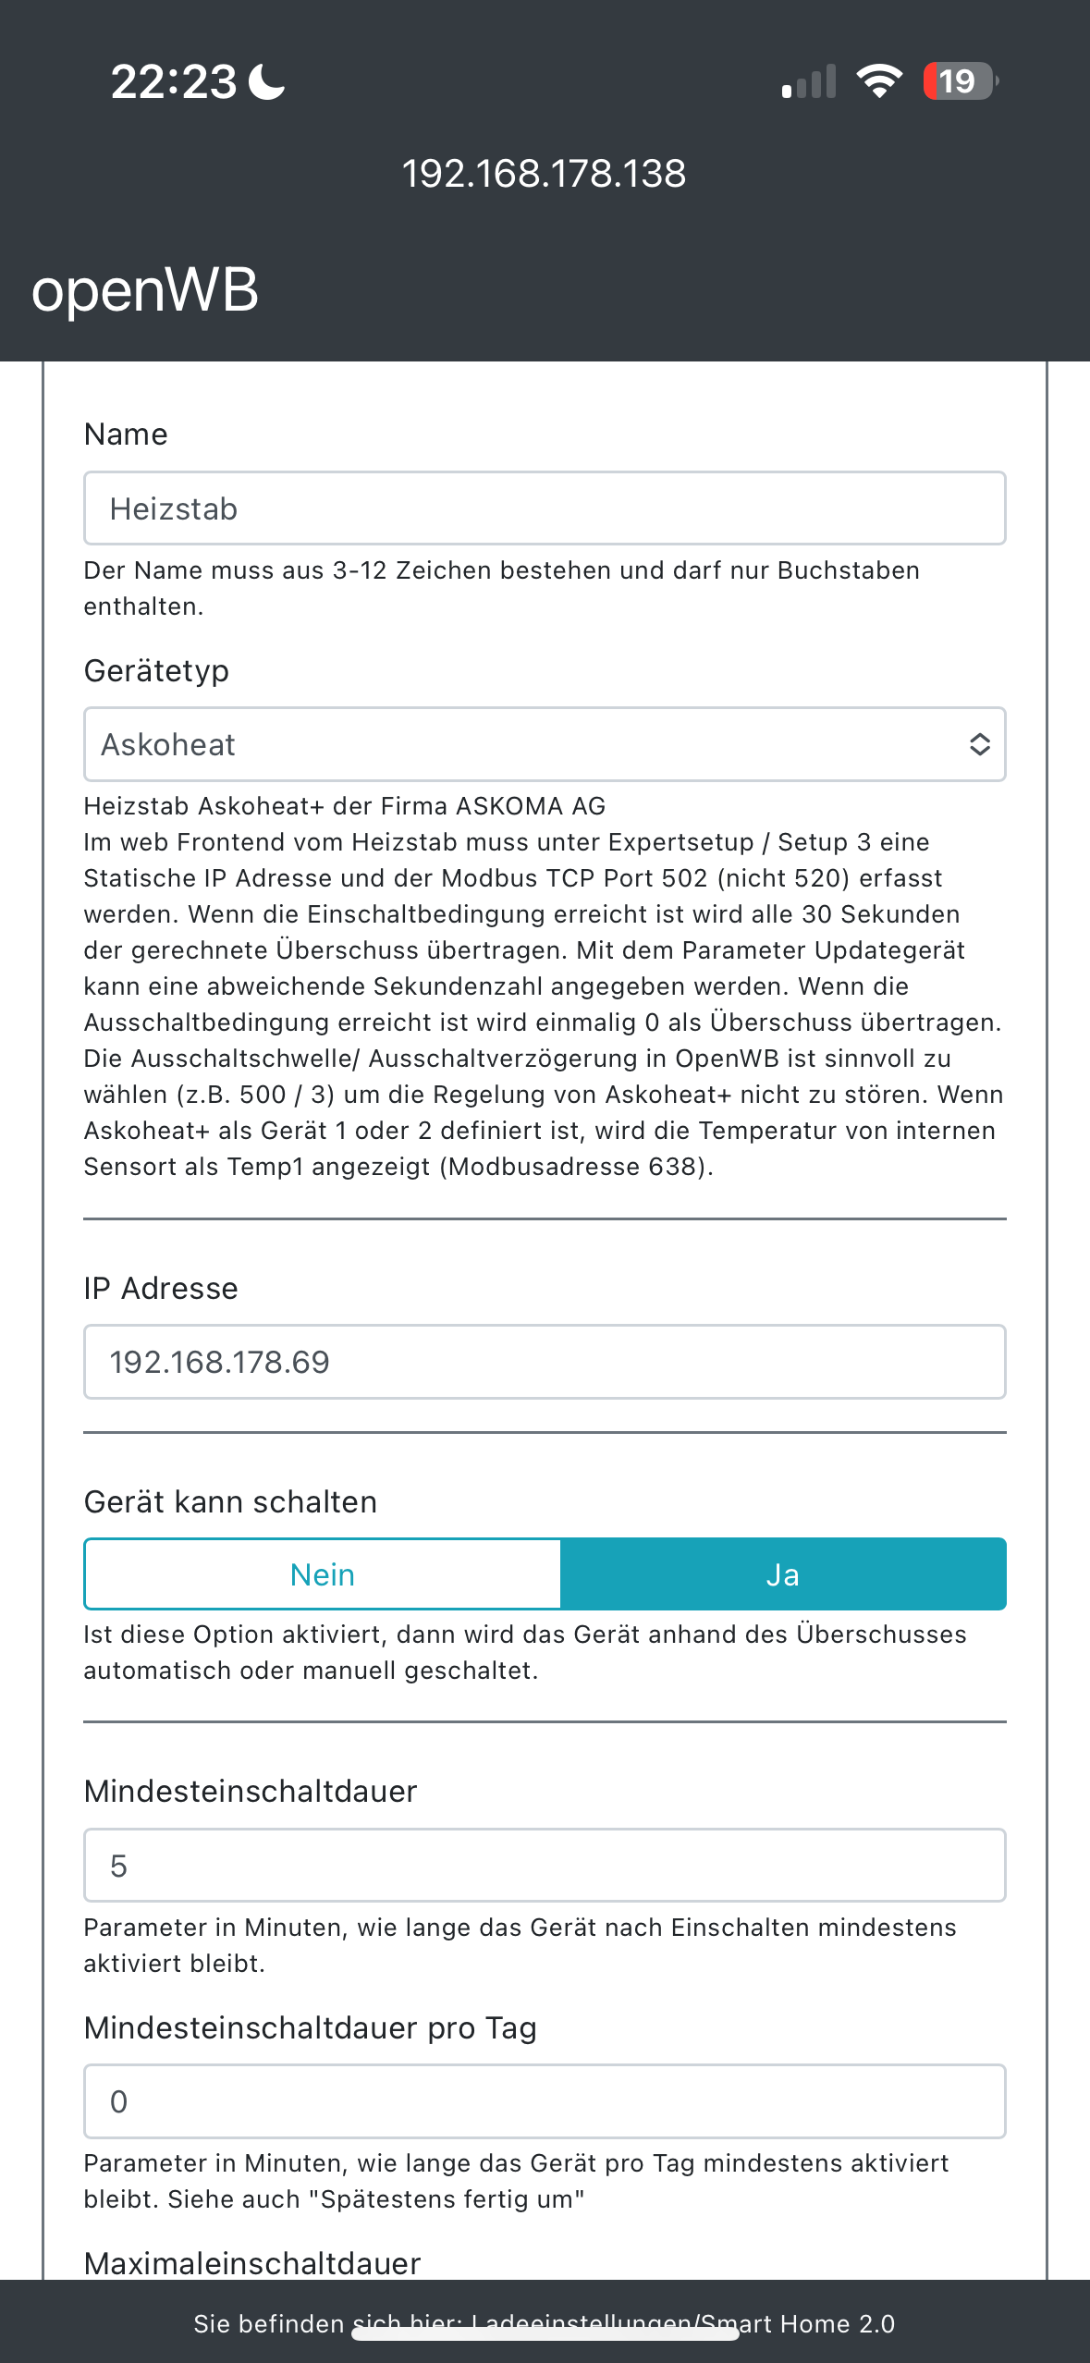
Task: Select Nein for Gerät kann schalten
Action: [x=323, y=1574]
